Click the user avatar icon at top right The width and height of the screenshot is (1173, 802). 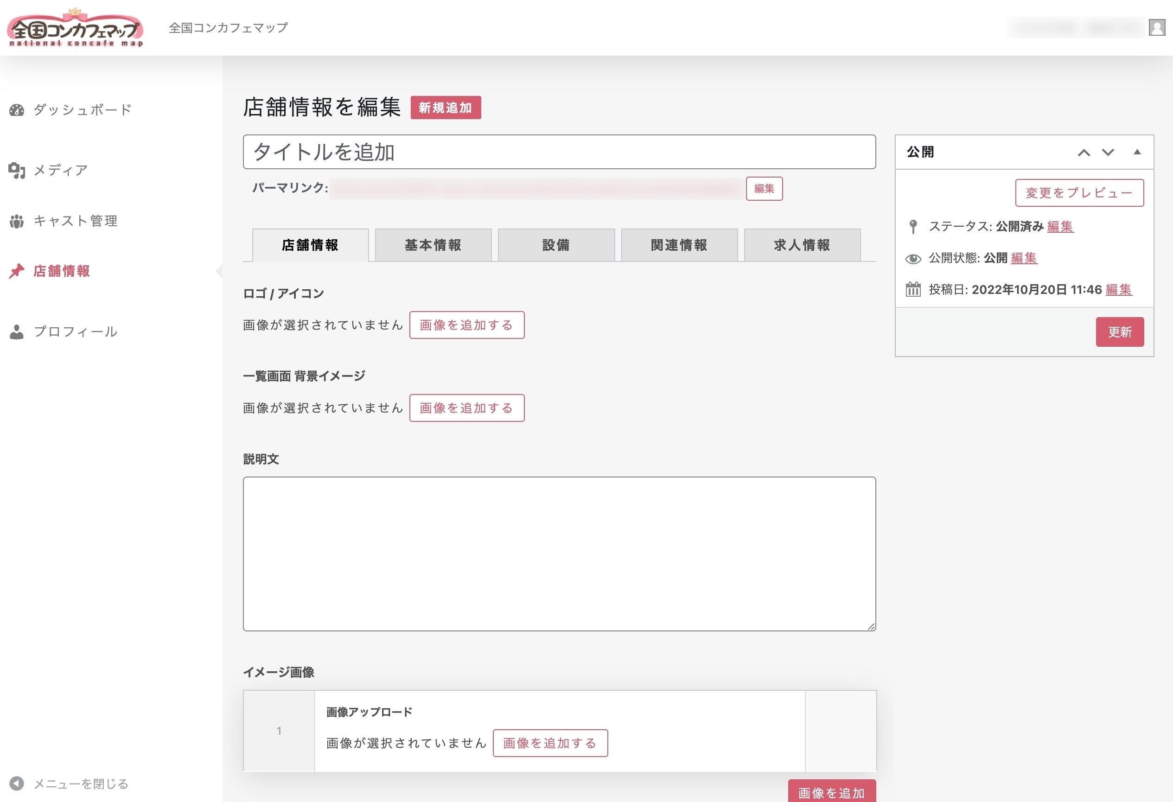1156,27
